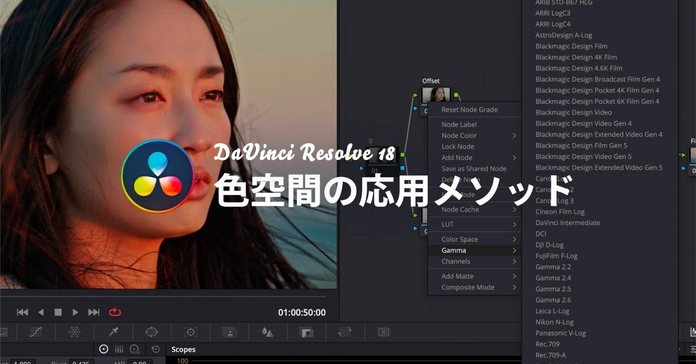Open the Key palette
Viewport: 696px width, 364px height.
click(307, 332)
